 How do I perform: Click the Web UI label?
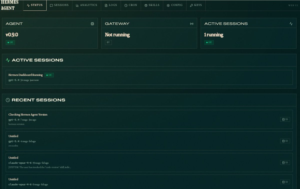pyautogui.click(x=292, y=5)
